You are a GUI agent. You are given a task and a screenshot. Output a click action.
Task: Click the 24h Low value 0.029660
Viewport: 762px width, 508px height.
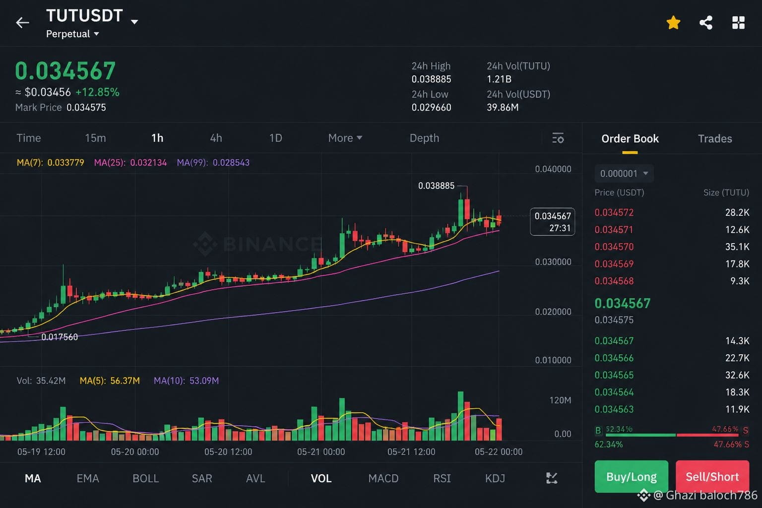point(431,107)
